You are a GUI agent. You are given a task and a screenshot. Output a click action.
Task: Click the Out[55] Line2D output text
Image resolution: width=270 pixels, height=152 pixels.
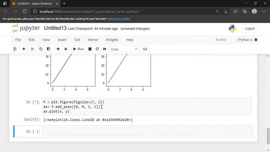click(x=88, y=120)
